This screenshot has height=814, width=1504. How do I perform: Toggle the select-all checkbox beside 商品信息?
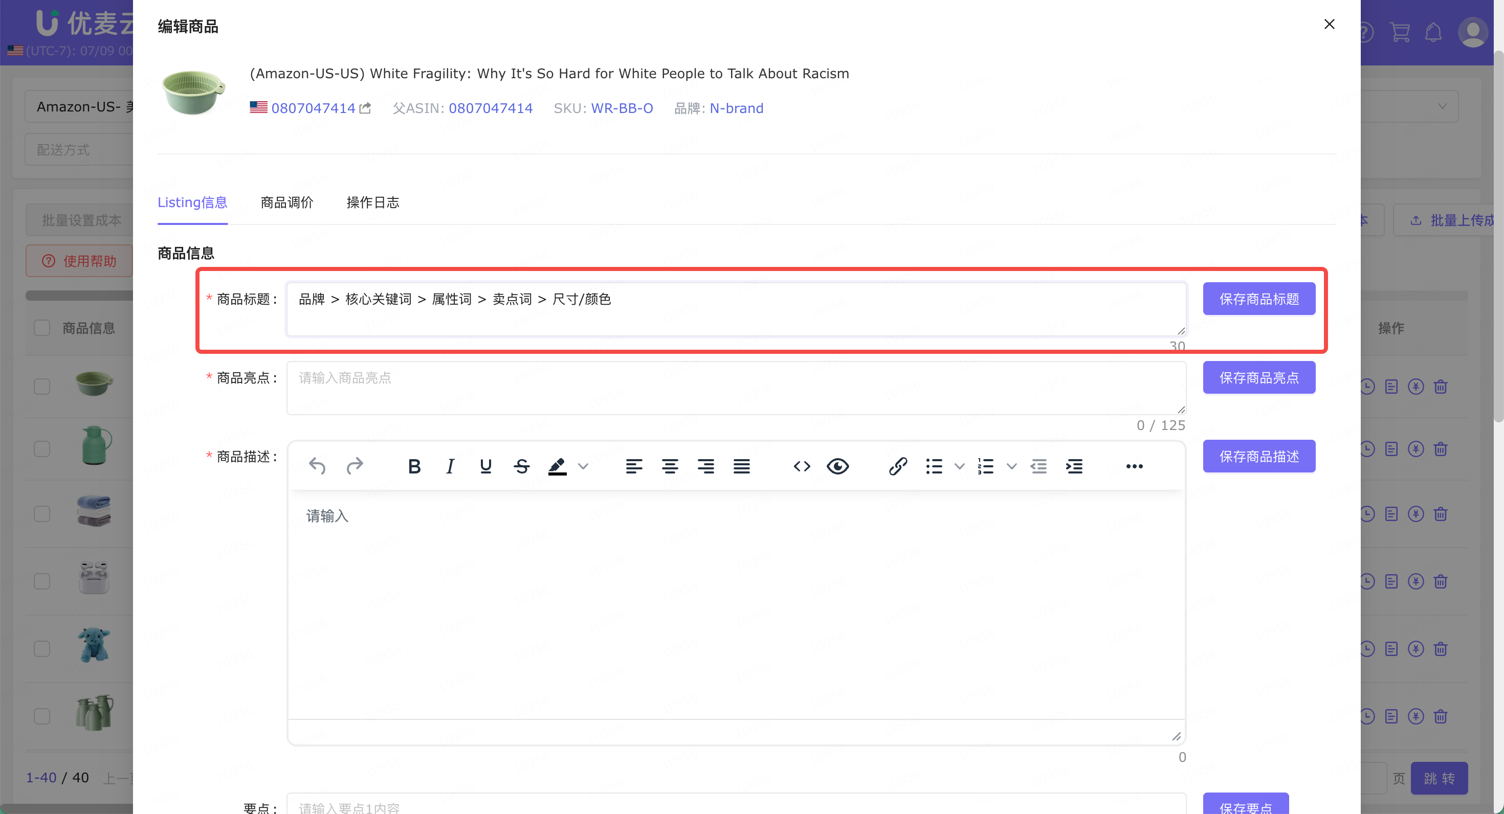(x=42, y=328)
